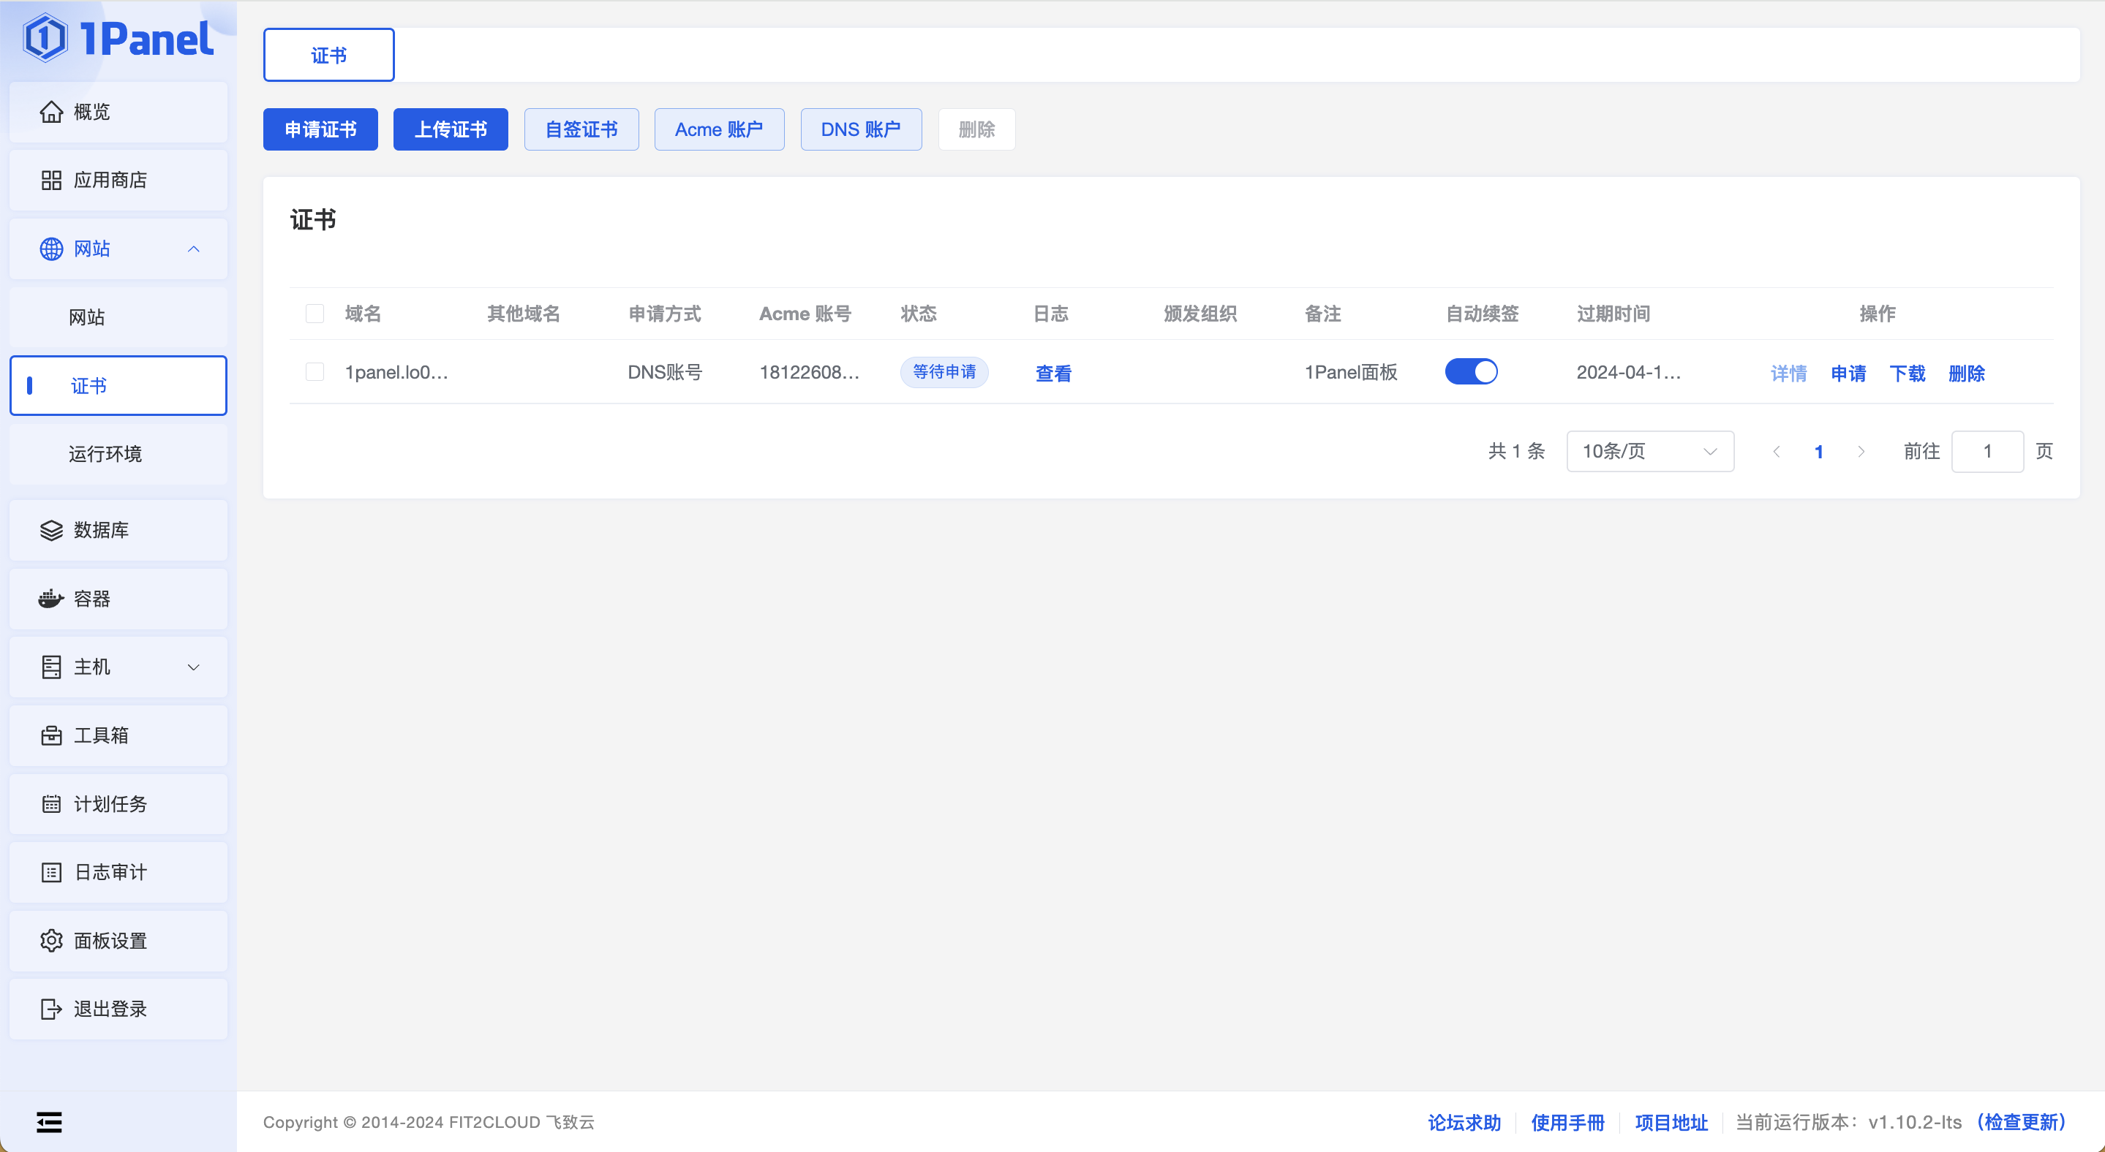Open the 应用商店 app store grid icon

click(x=50, y=181)
